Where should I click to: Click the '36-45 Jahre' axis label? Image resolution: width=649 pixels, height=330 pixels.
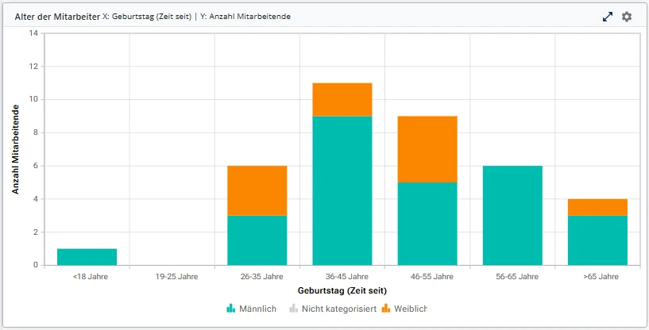tap(347, 277)
